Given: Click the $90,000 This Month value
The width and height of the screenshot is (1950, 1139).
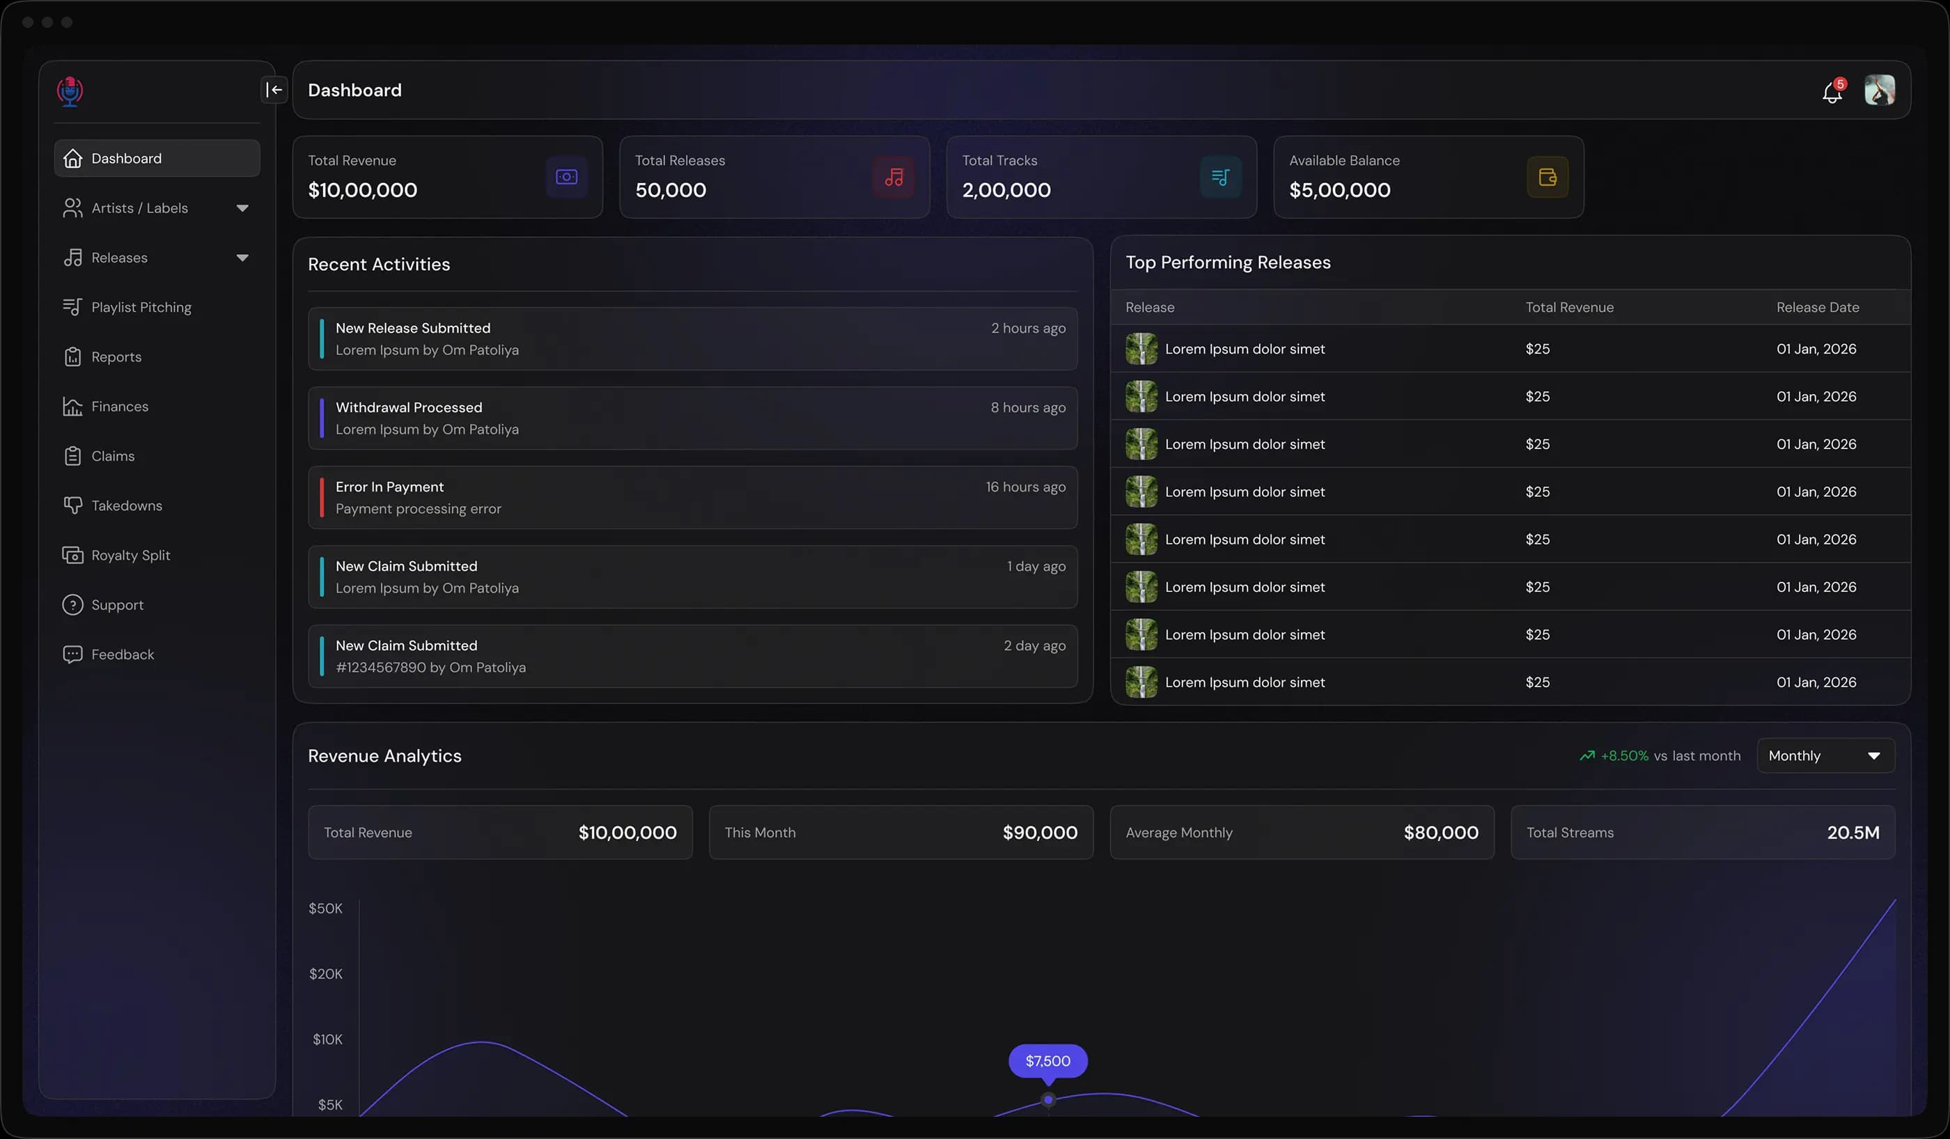Looking at the screenshot, I should coord(1040,833).
